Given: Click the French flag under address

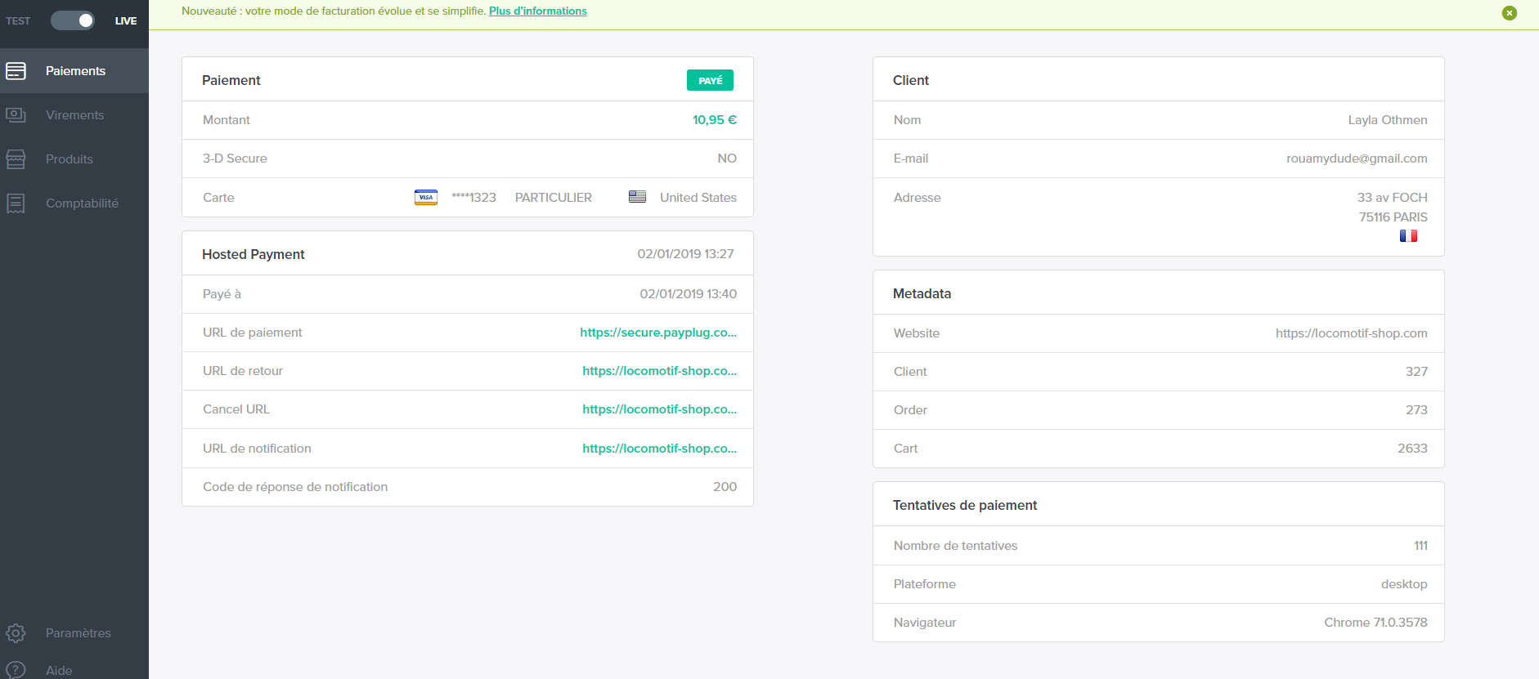Looking at the screenshot, I should 1408,236.
